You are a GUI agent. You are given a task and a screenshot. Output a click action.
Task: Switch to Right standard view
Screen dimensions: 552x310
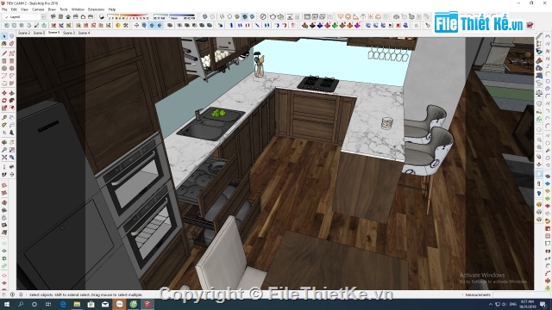(75, 16)
